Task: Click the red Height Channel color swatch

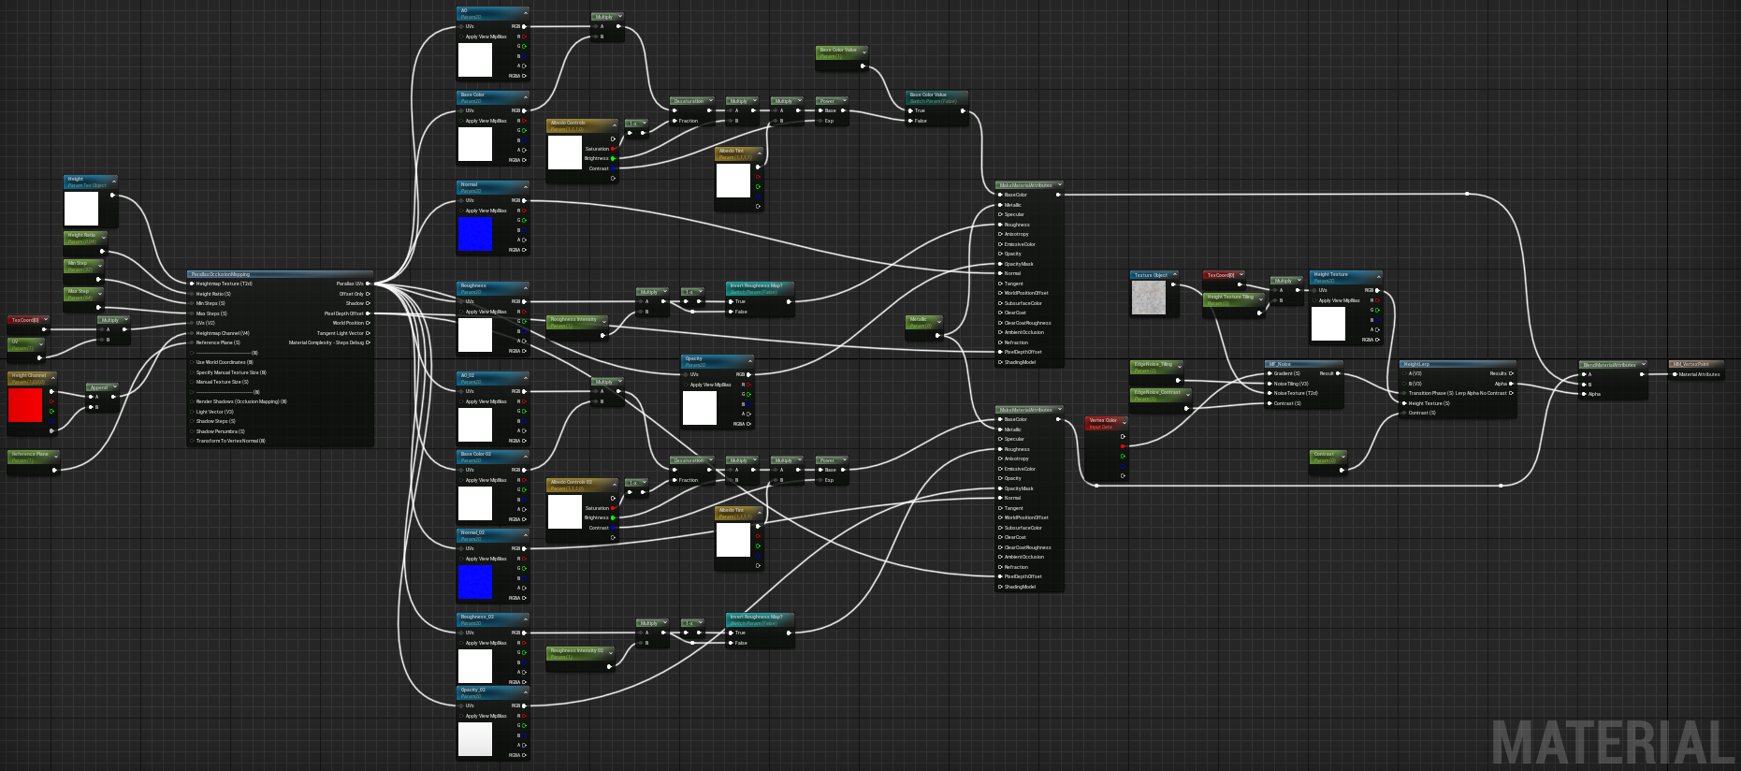Action: click(x=25, y=406)
